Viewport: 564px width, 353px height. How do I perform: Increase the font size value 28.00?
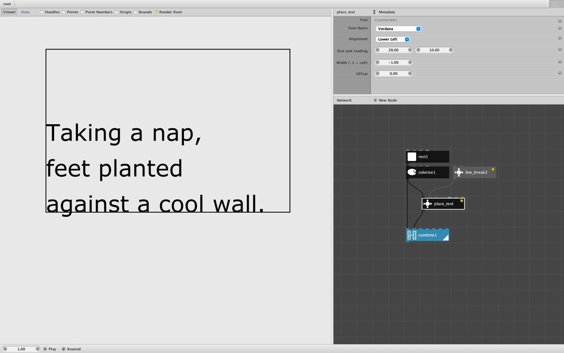[x=409, y=50]
